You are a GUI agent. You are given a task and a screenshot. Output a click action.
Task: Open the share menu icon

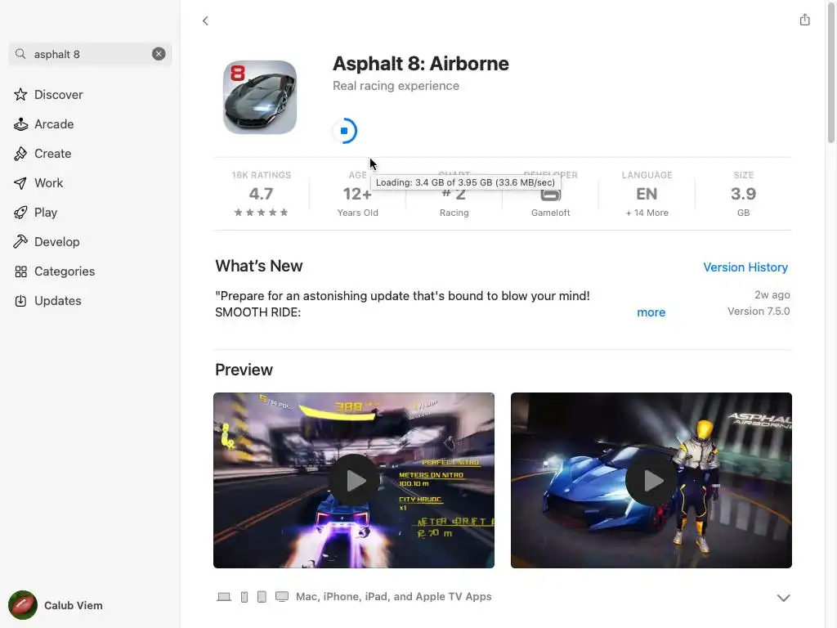point(804,20)
